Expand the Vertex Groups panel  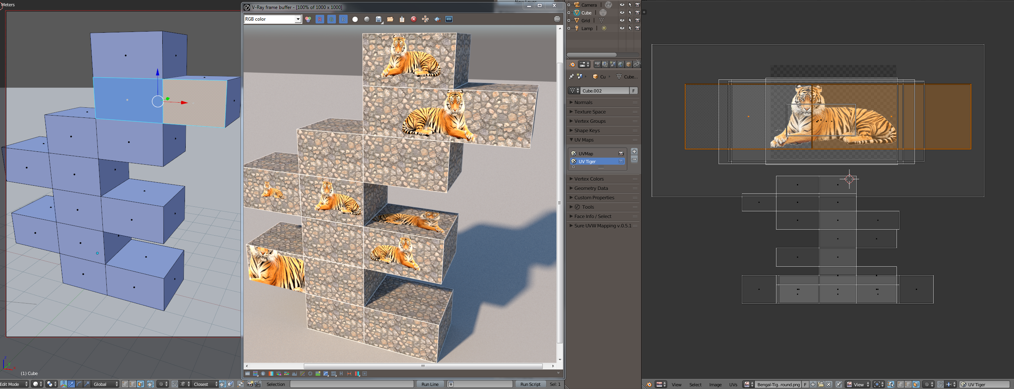pos(603,121)
